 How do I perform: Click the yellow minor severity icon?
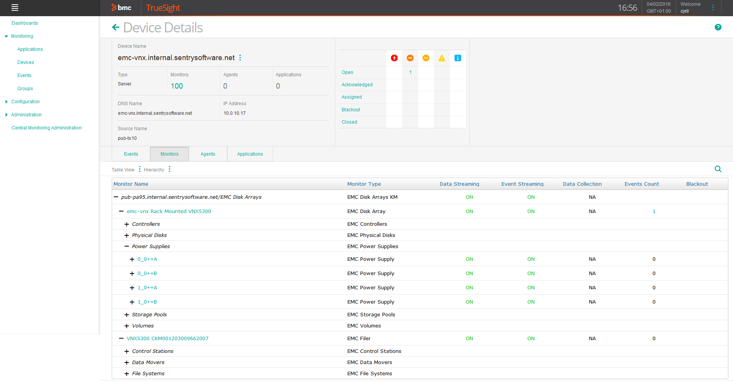pyautogui.click(x=426, y=58)
